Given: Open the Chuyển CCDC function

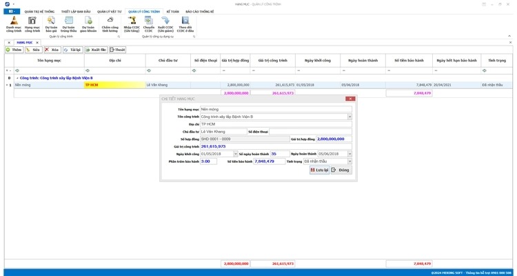Looking at the screenshot, I should tap(148, 24).
